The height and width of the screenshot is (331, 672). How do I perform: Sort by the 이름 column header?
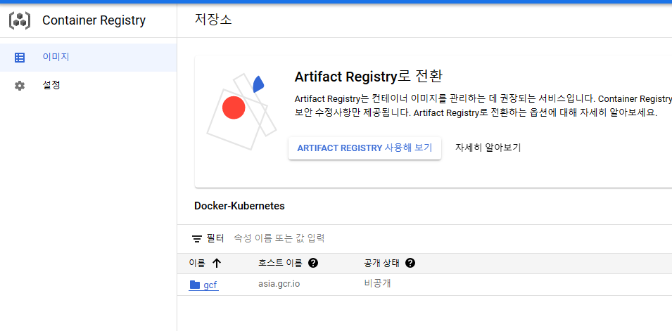[197, 264]
